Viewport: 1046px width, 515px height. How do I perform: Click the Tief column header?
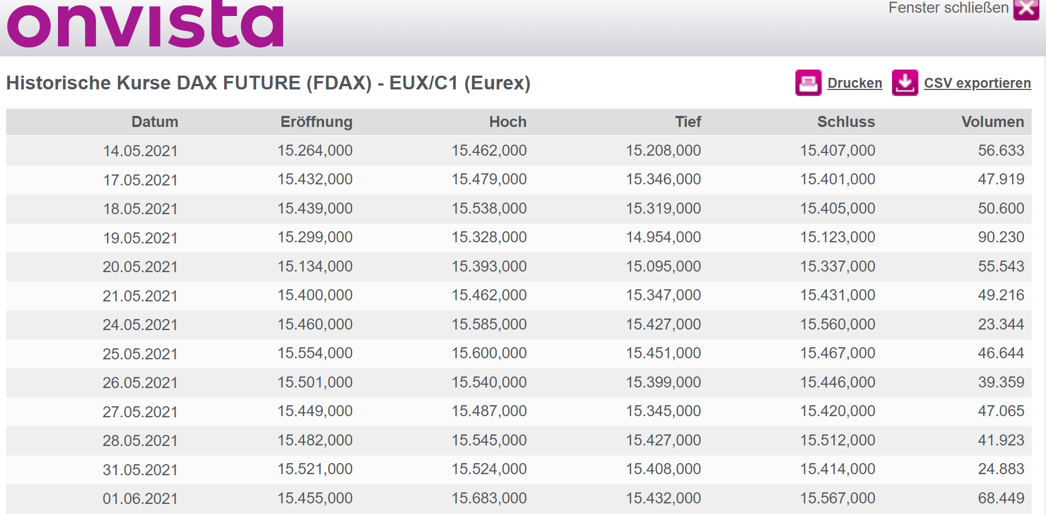pos(688,122)
